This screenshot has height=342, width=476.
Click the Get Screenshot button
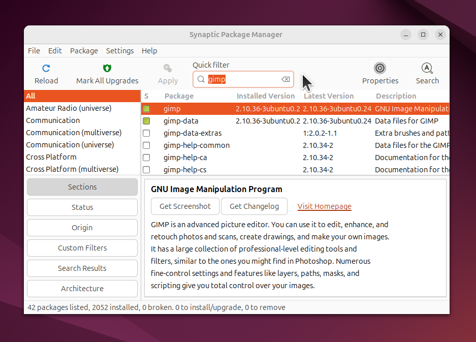(x=185, y=206)
